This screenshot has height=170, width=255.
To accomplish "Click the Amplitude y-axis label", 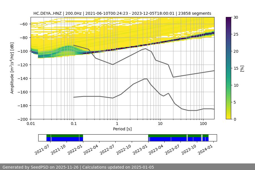I will pos(12,68).
